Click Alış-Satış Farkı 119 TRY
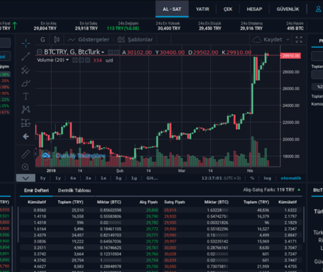 [269, 190]
